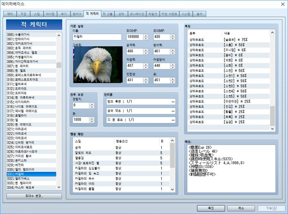
Task: Go to the 무기 tab
Action: [x=64, y=14]
